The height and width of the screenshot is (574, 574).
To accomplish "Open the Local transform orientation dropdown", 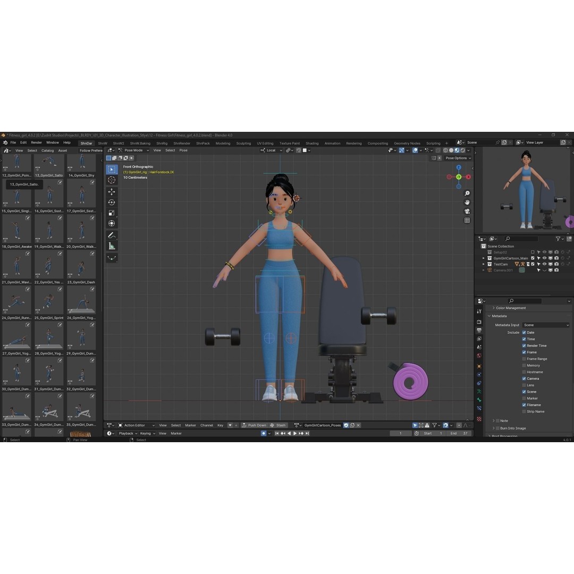I will coord(271,150).
